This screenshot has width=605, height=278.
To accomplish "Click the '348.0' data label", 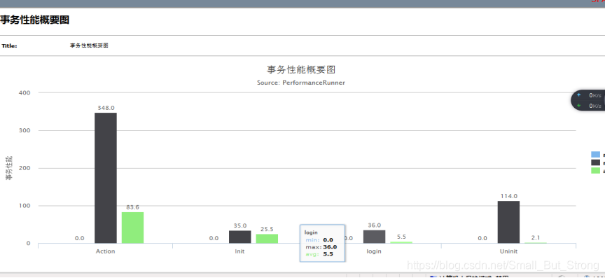I will 106,108.
